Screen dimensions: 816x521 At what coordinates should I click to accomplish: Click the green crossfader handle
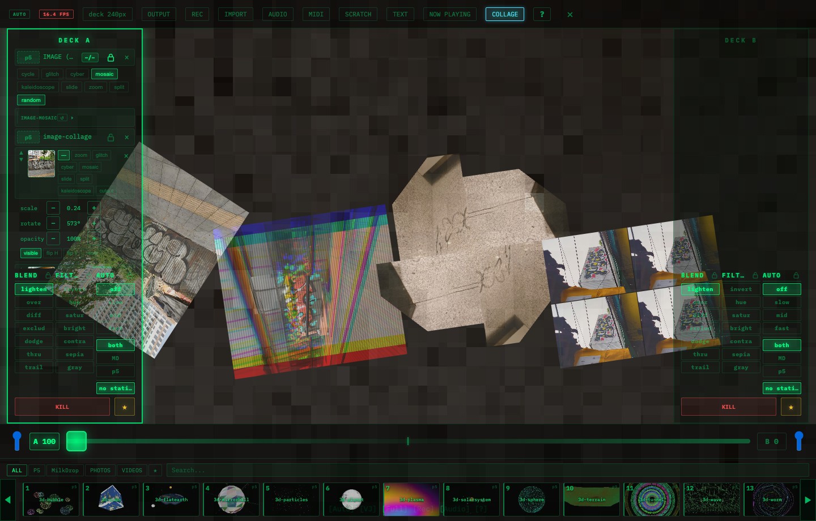(x=76, y=441)
